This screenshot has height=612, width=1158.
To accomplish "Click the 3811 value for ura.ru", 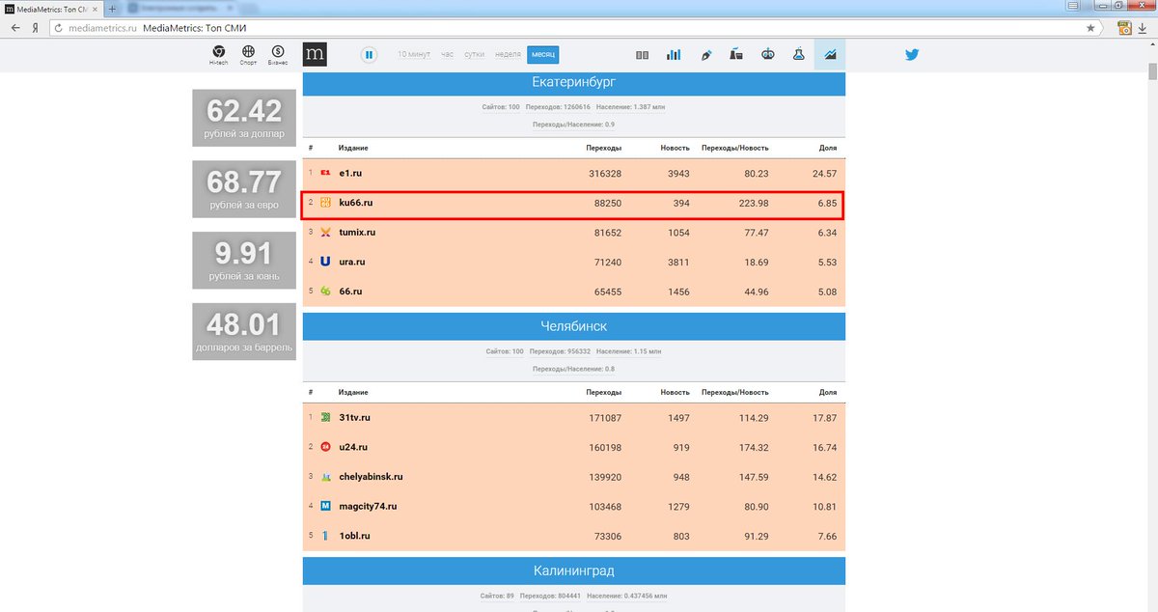I will coord(678,262).
